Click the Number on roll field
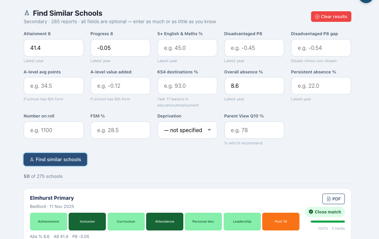This screenshot has width=379, height=239. [54, 130]
